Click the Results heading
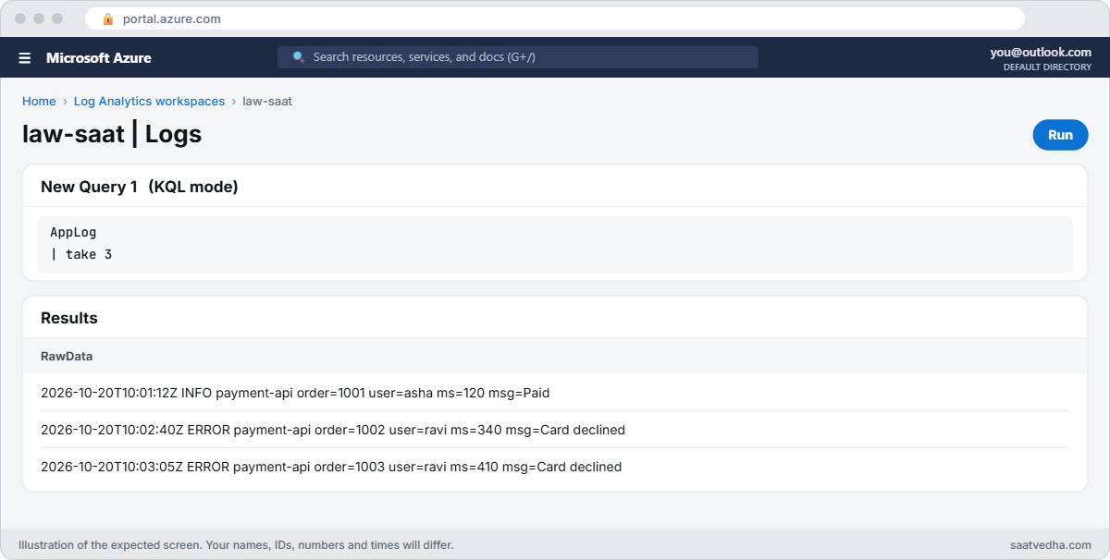Image resolution: width=1110 pixels, height=560 pixels. (69, 318)
